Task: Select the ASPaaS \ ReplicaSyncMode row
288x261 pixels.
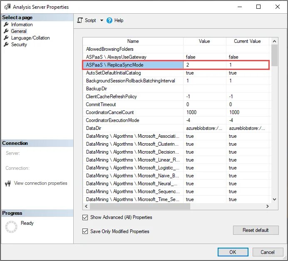Action: [x=176, y=65]
